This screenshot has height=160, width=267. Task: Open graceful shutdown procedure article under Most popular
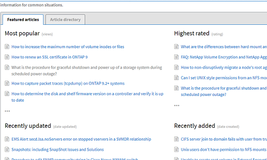tap(86, 71)
